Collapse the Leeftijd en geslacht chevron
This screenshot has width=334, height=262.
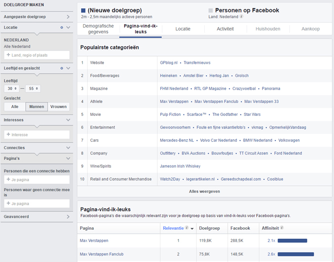68,68
